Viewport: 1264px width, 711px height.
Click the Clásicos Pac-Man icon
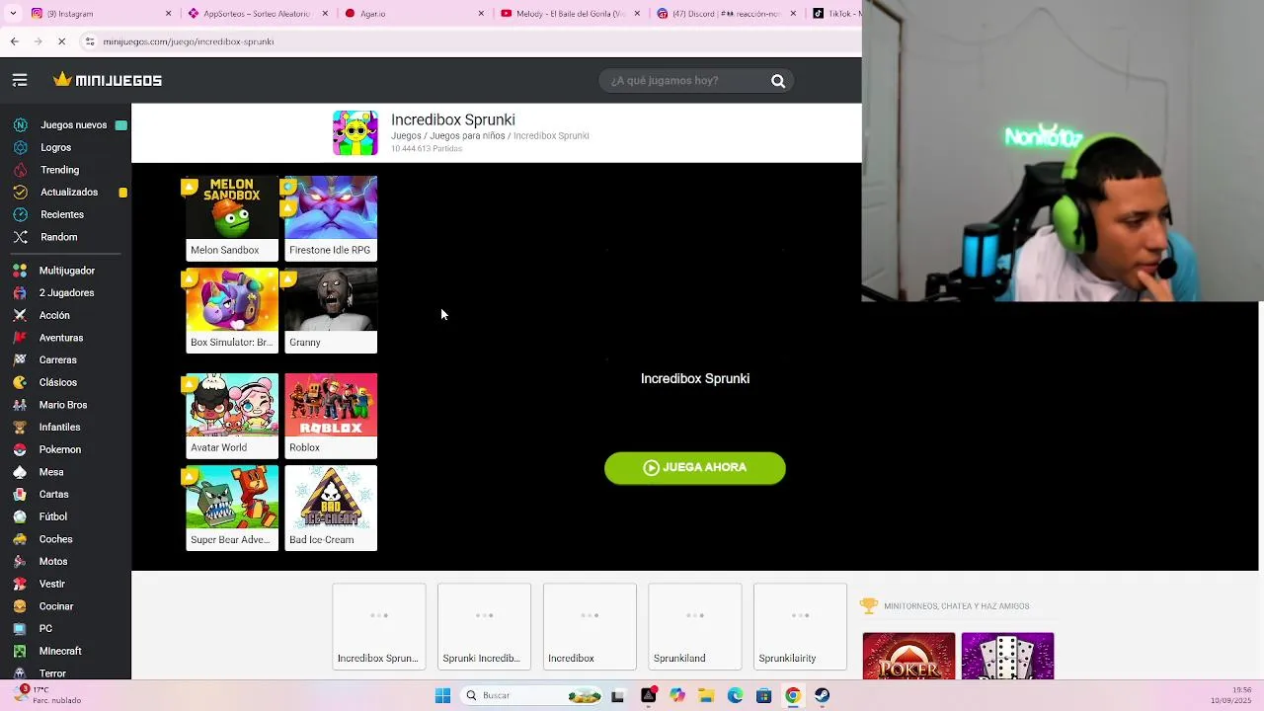tap(20, 382)
